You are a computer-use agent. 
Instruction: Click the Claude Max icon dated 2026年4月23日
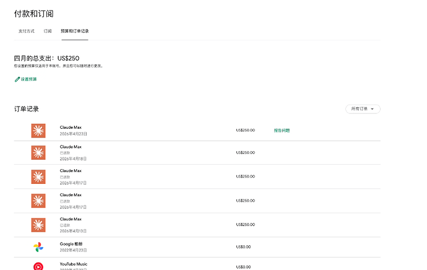pyautogui.click(x=38, y=131)
